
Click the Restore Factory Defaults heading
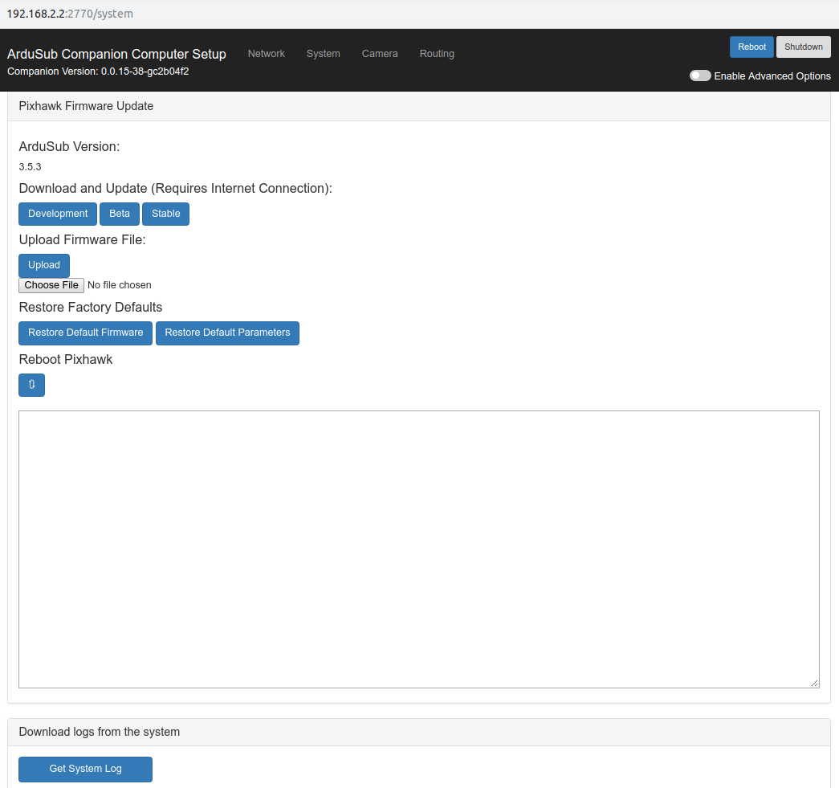coord(91,308)
